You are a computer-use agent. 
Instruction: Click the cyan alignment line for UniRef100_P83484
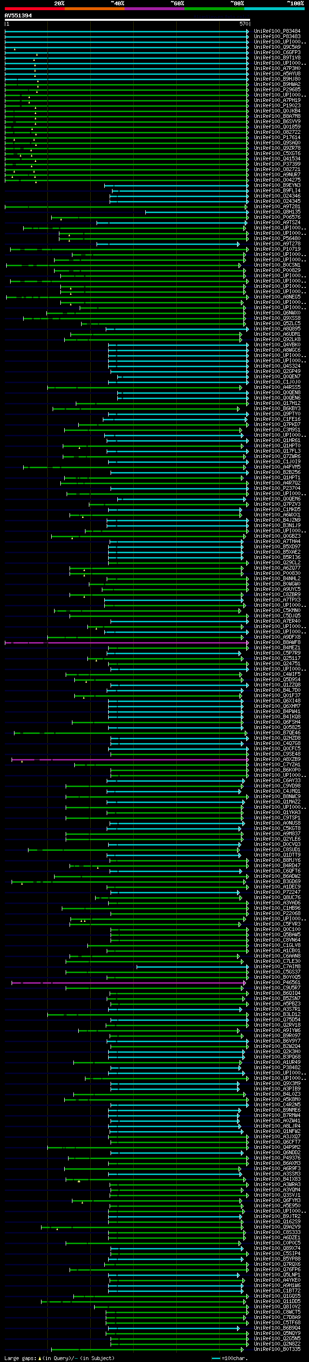pos(127,31)
